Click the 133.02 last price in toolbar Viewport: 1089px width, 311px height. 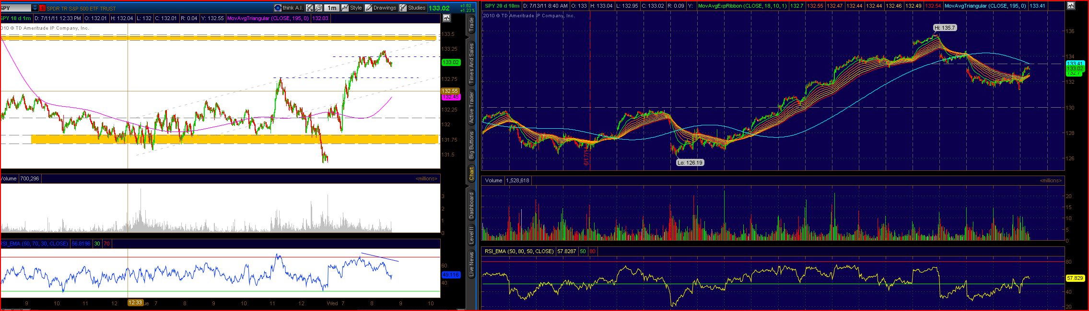pyautogui.click(x=439, y=8)
